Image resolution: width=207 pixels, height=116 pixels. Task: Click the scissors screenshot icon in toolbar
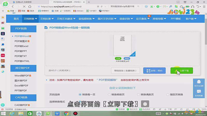click(152, 6)
